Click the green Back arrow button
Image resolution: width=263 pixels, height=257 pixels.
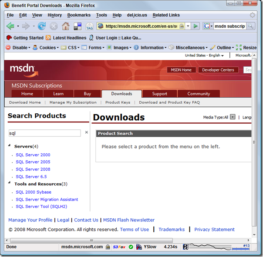click(10, 26)
